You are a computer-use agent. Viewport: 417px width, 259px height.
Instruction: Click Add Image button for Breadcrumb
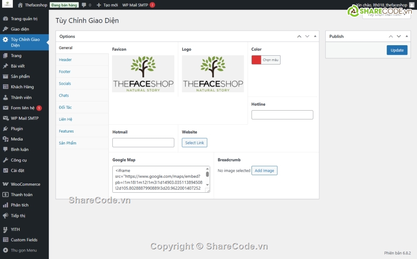click(x=264, y=170)
